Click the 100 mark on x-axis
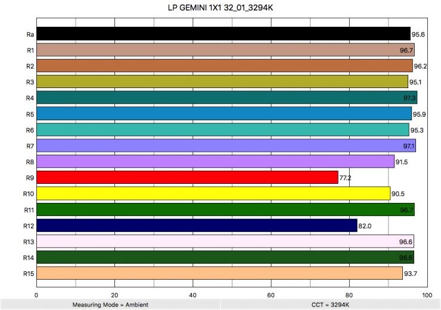This screenshot has width=441, height=310. (427, 295)
